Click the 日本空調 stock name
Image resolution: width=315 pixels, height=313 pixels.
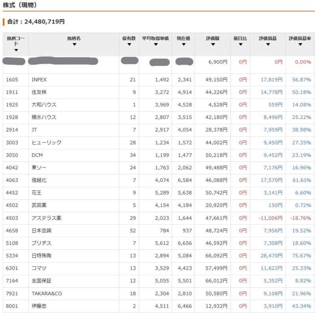pos(41,231)
